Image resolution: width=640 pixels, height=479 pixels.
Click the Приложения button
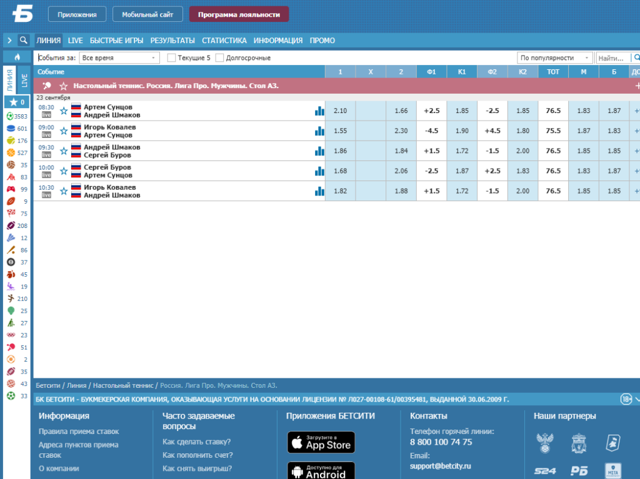pyautogui.click(x=77, y=14)
